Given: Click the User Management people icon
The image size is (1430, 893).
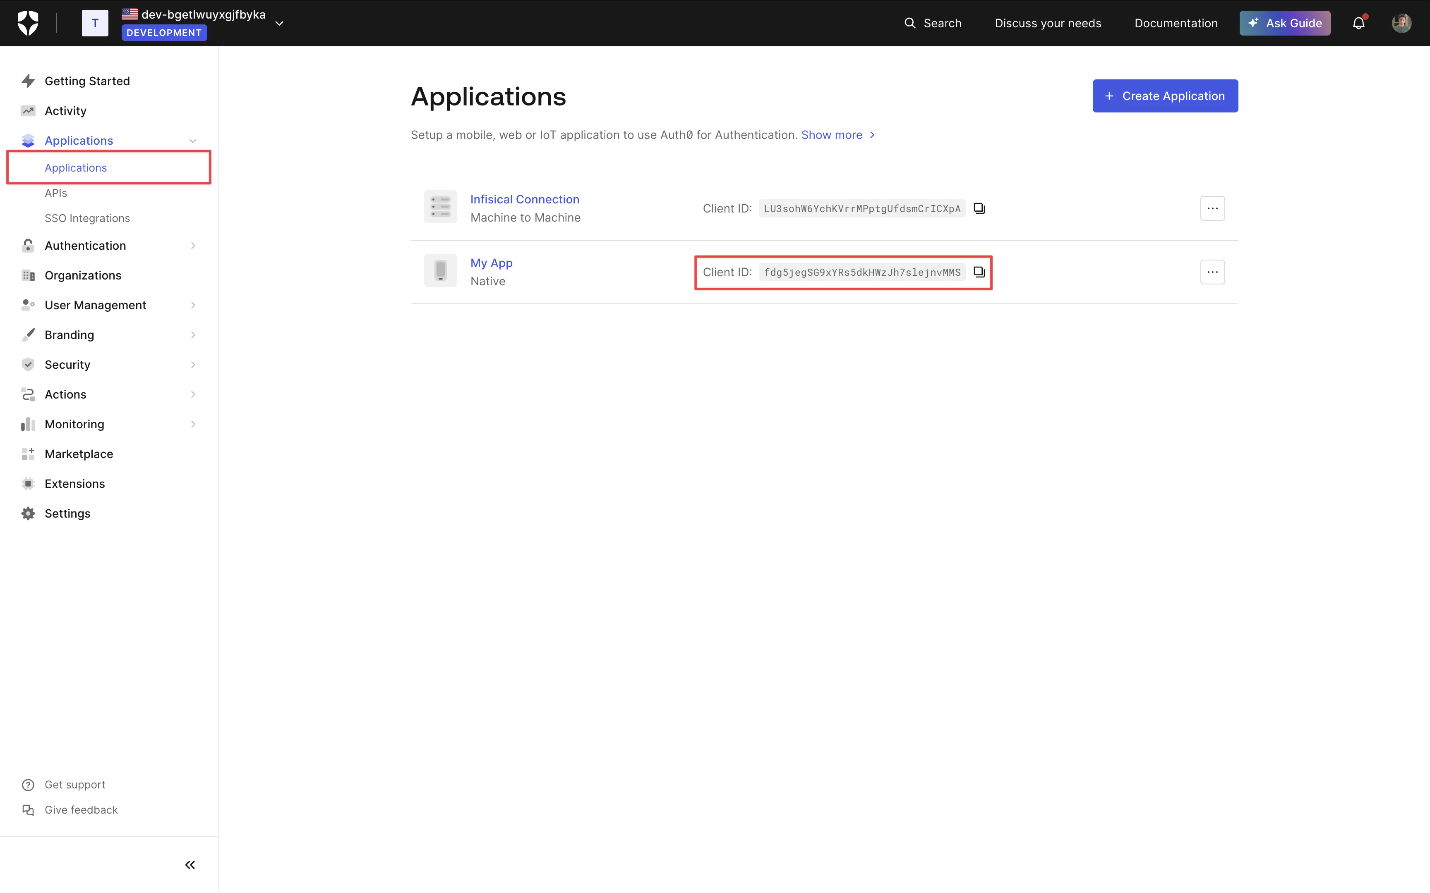Looking at the screenshot, I should pyautogui.click(x=28, y=305).
